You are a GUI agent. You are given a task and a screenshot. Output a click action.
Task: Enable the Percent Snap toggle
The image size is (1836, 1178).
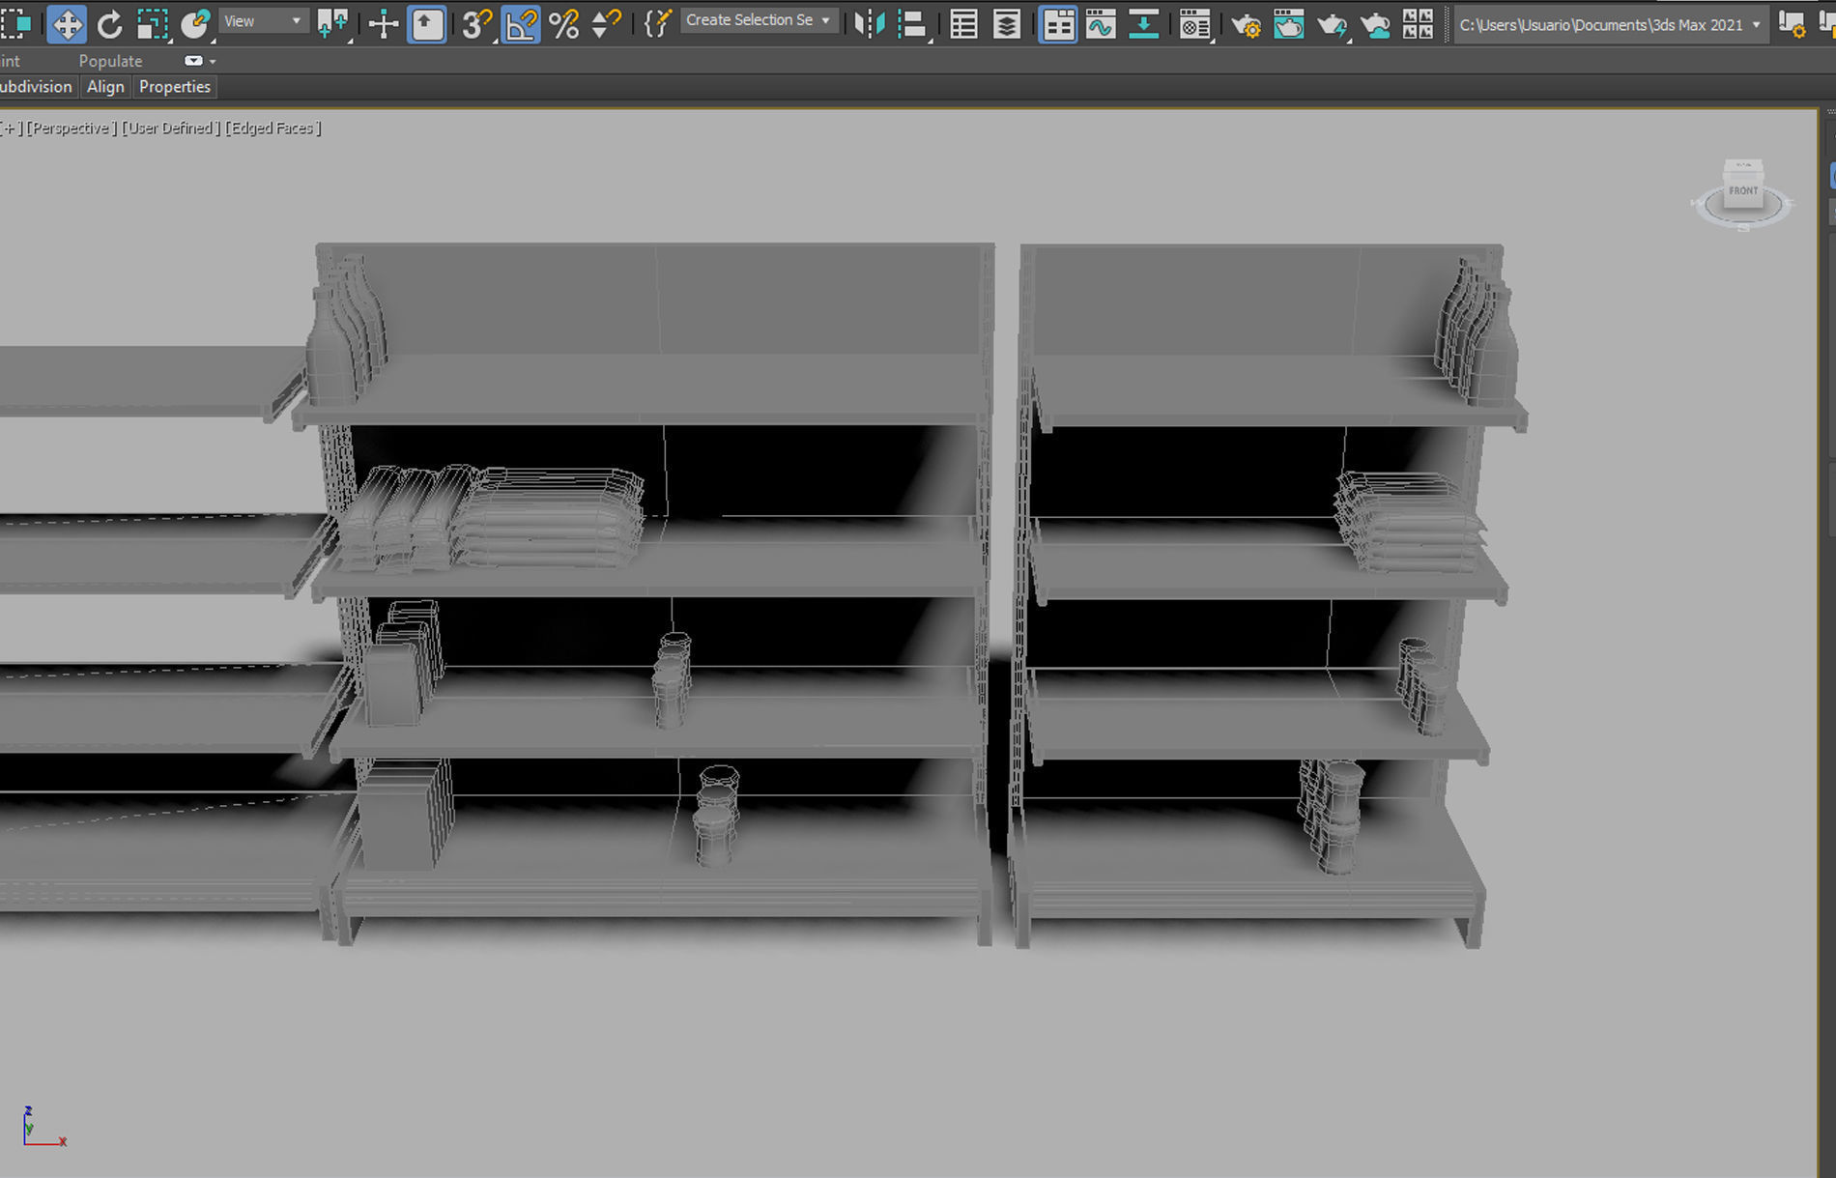[x=563, y=24]
